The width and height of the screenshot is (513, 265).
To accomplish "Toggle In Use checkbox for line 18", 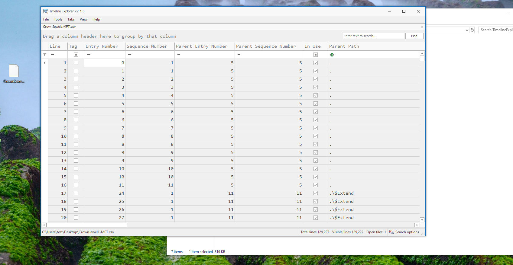I will tap(316, 201).
